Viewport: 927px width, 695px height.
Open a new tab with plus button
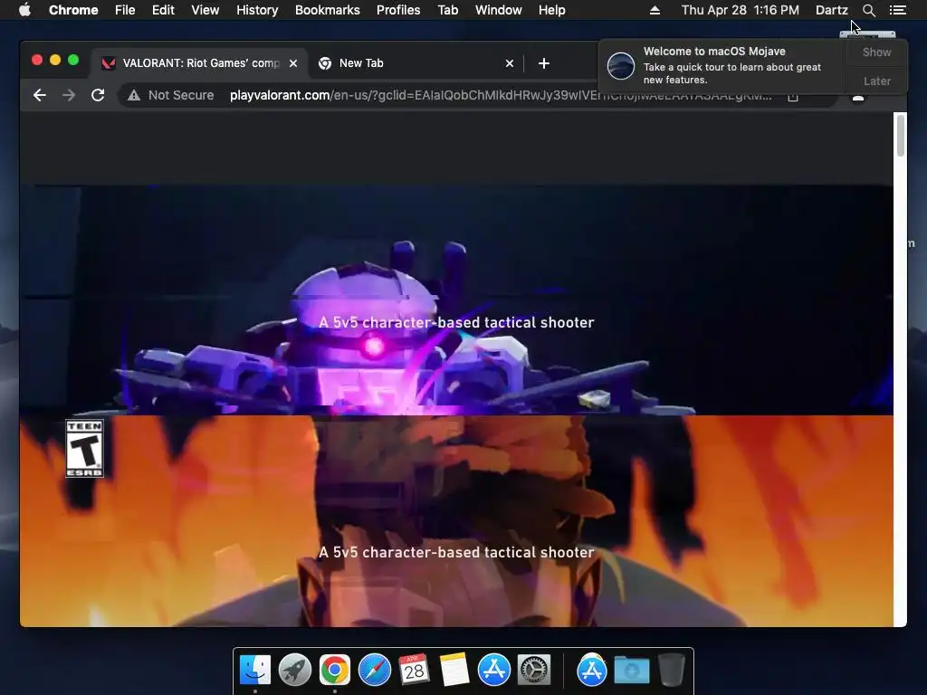pyautogui.click(x=544, y=63)
